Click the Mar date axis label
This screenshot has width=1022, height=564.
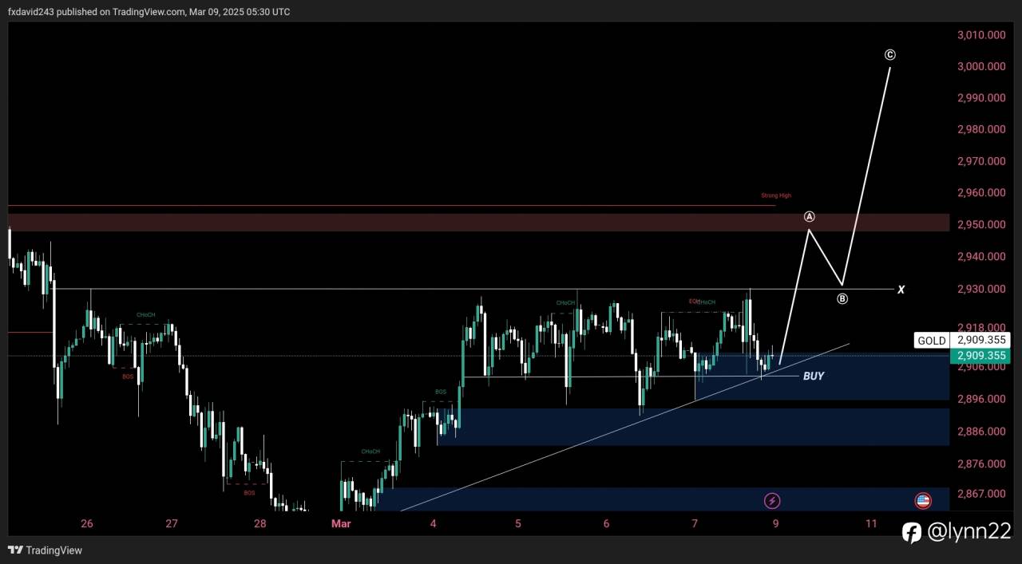coord(341,524)
